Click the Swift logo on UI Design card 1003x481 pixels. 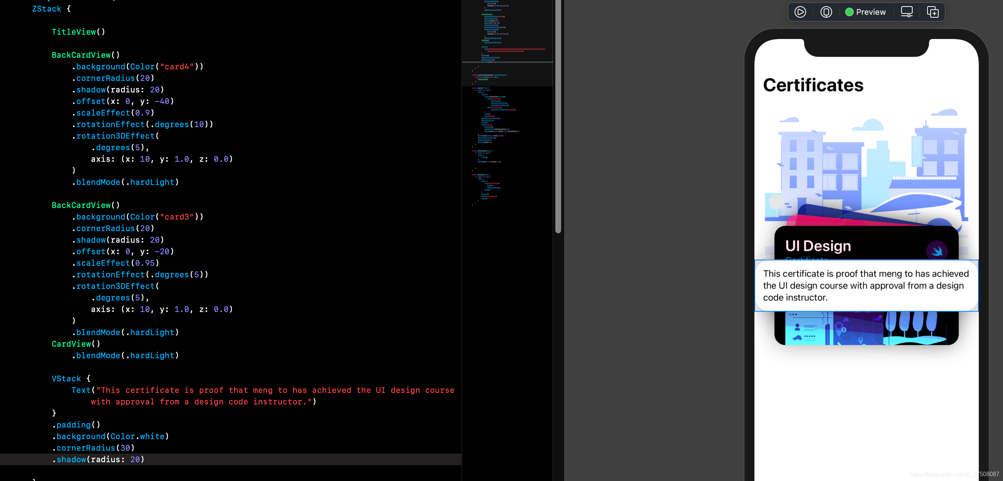[x=937, y=251]
